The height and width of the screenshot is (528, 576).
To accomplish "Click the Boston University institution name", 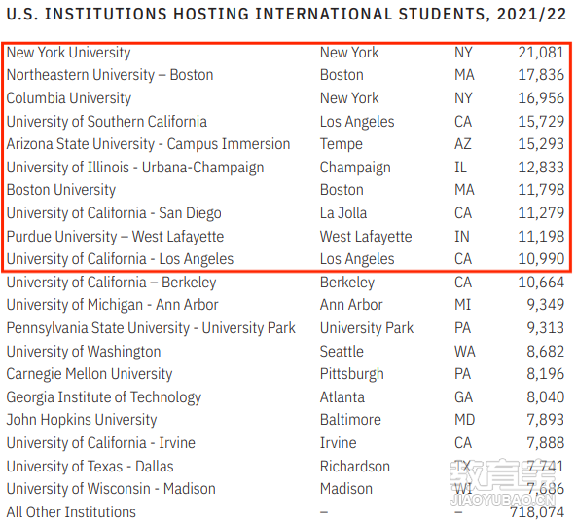I will click(61, 190).
